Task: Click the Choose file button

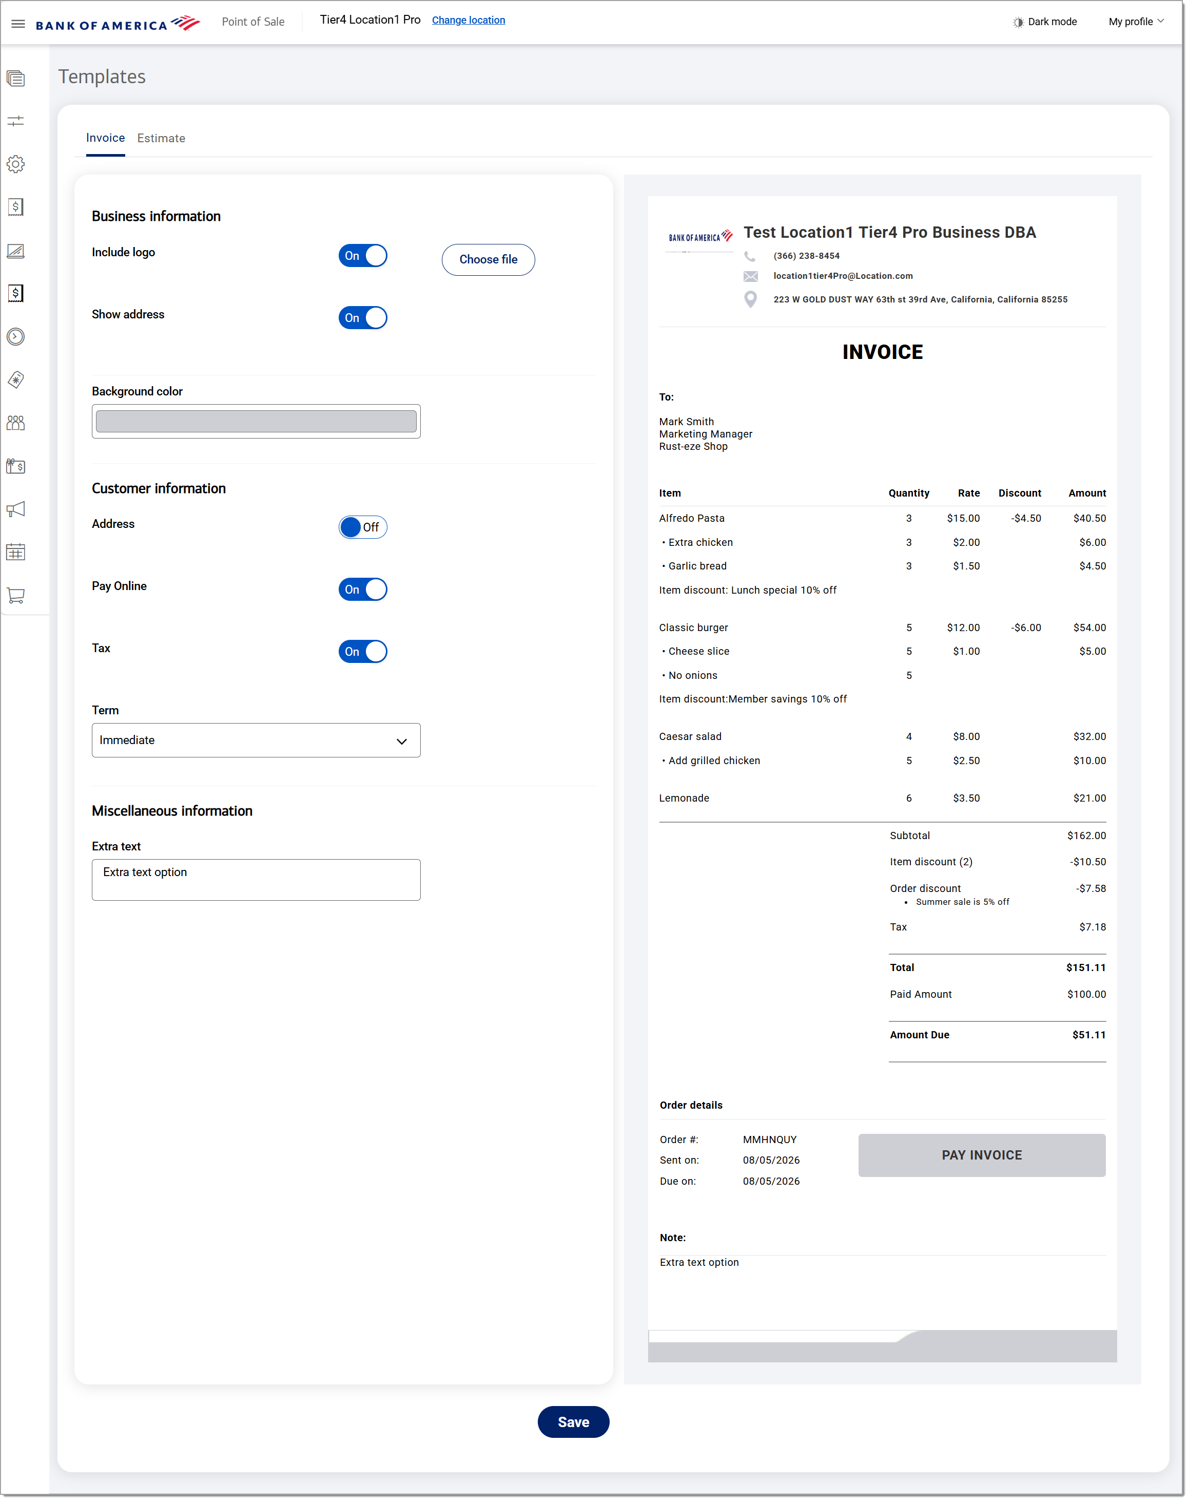Action: (488, 259)
